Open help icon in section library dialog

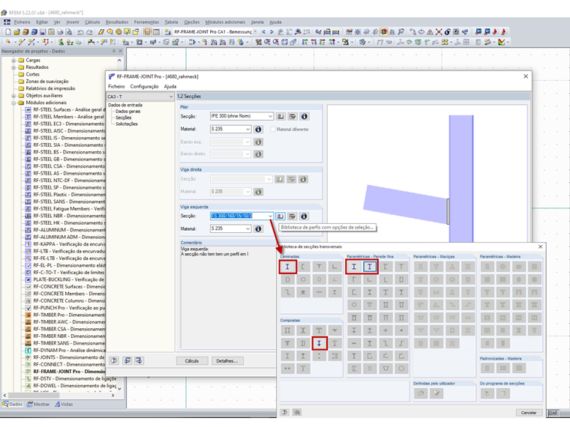(x=285, y=413)
